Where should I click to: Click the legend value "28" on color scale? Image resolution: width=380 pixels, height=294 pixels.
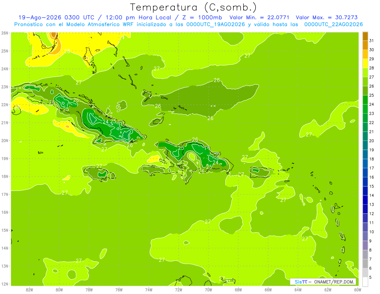coord(372,68)
